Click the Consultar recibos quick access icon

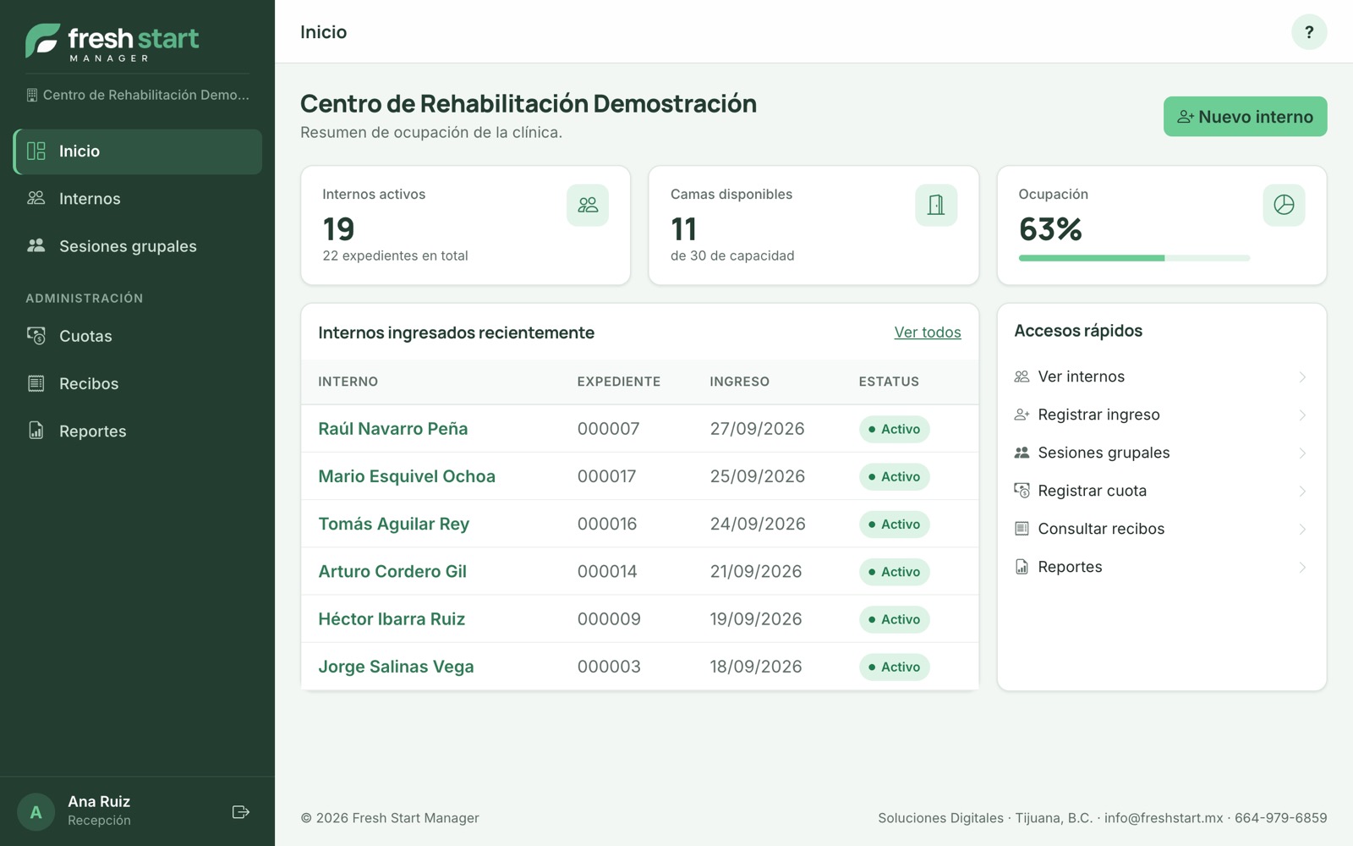[x=1022, y=529]
